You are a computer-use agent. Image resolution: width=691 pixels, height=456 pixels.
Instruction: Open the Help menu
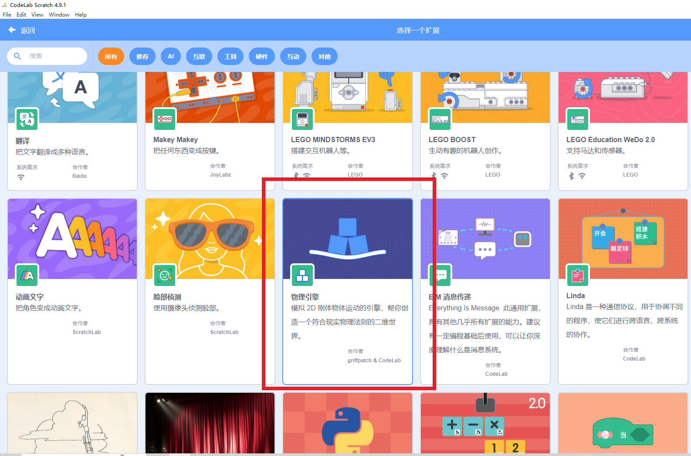(x=81, y=14)
